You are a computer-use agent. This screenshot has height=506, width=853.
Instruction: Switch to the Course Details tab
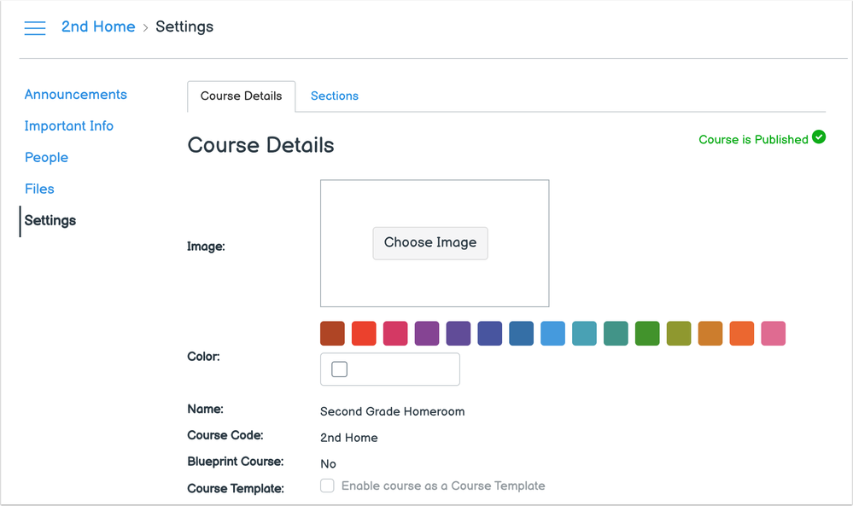pyautogui.click(x=241, y=96)
